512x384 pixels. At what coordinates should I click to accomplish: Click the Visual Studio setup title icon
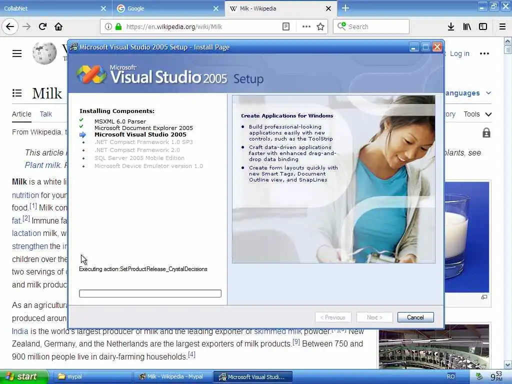(74, 47)
